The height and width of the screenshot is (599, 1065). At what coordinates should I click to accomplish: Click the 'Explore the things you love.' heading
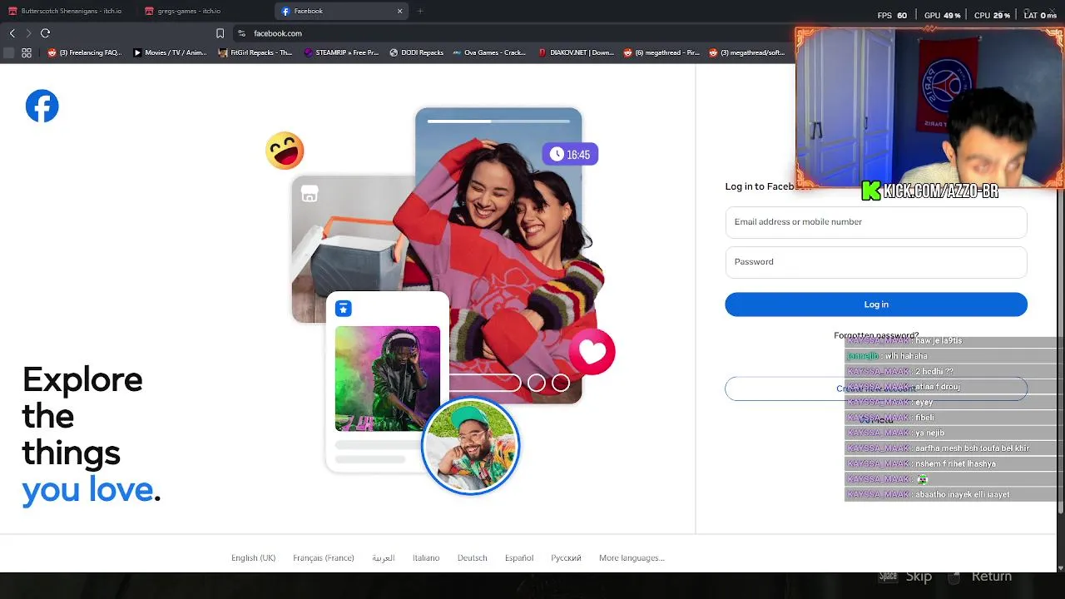(x=92, y=435)
